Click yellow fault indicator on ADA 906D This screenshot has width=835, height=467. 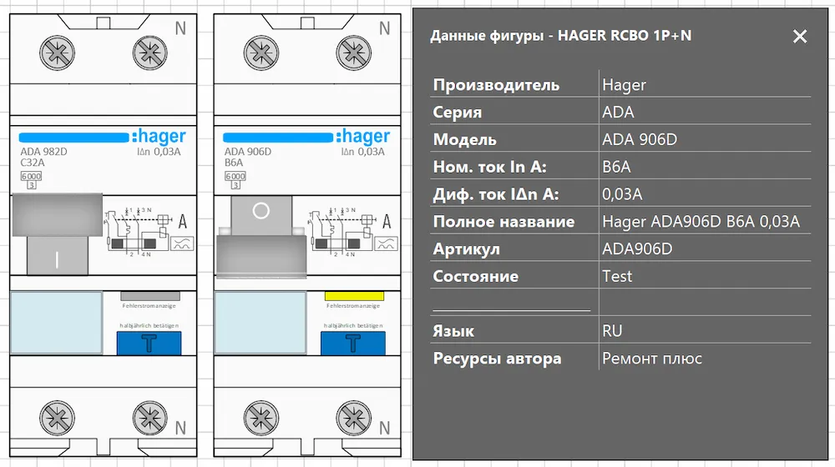[354, 296]
